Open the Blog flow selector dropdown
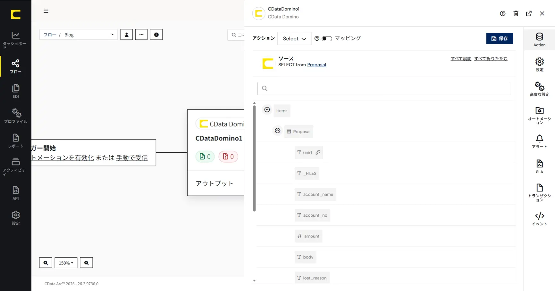This screenshot has width=555, height=291. click(x=79, y=35)
